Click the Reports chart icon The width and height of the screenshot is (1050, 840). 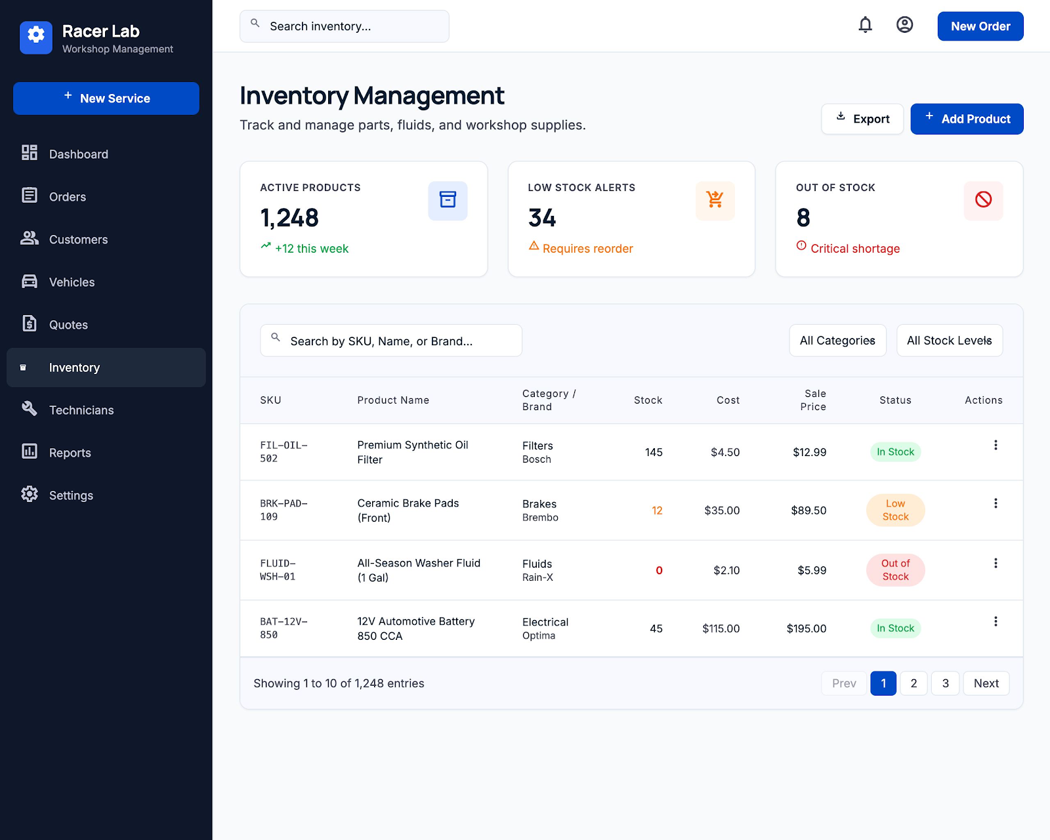tap(30, 451)
